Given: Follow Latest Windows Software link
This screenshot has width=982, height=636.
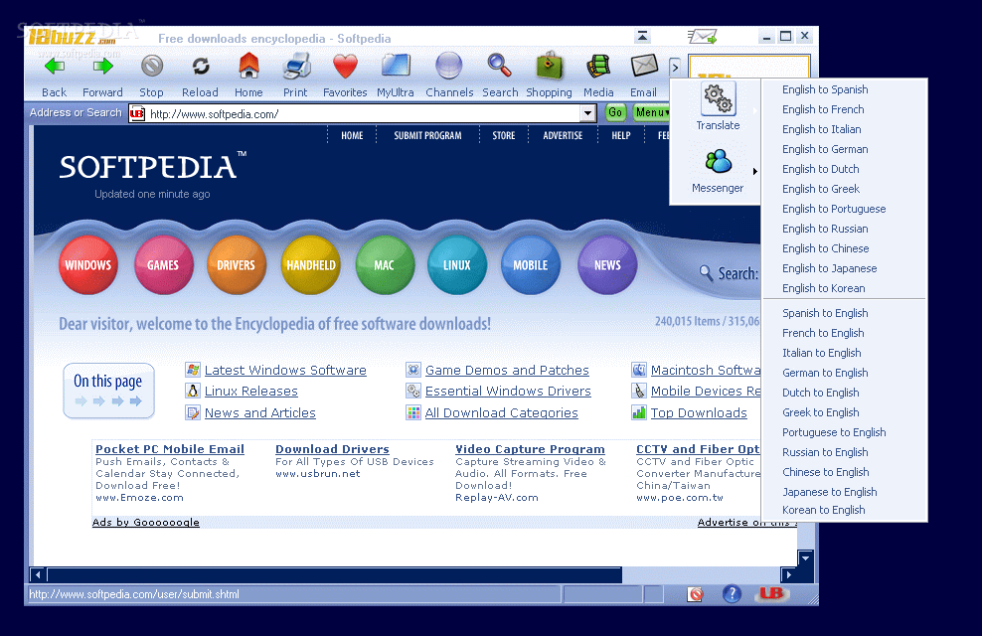Looking at the screenshot, I should click(x=285, y=371).
